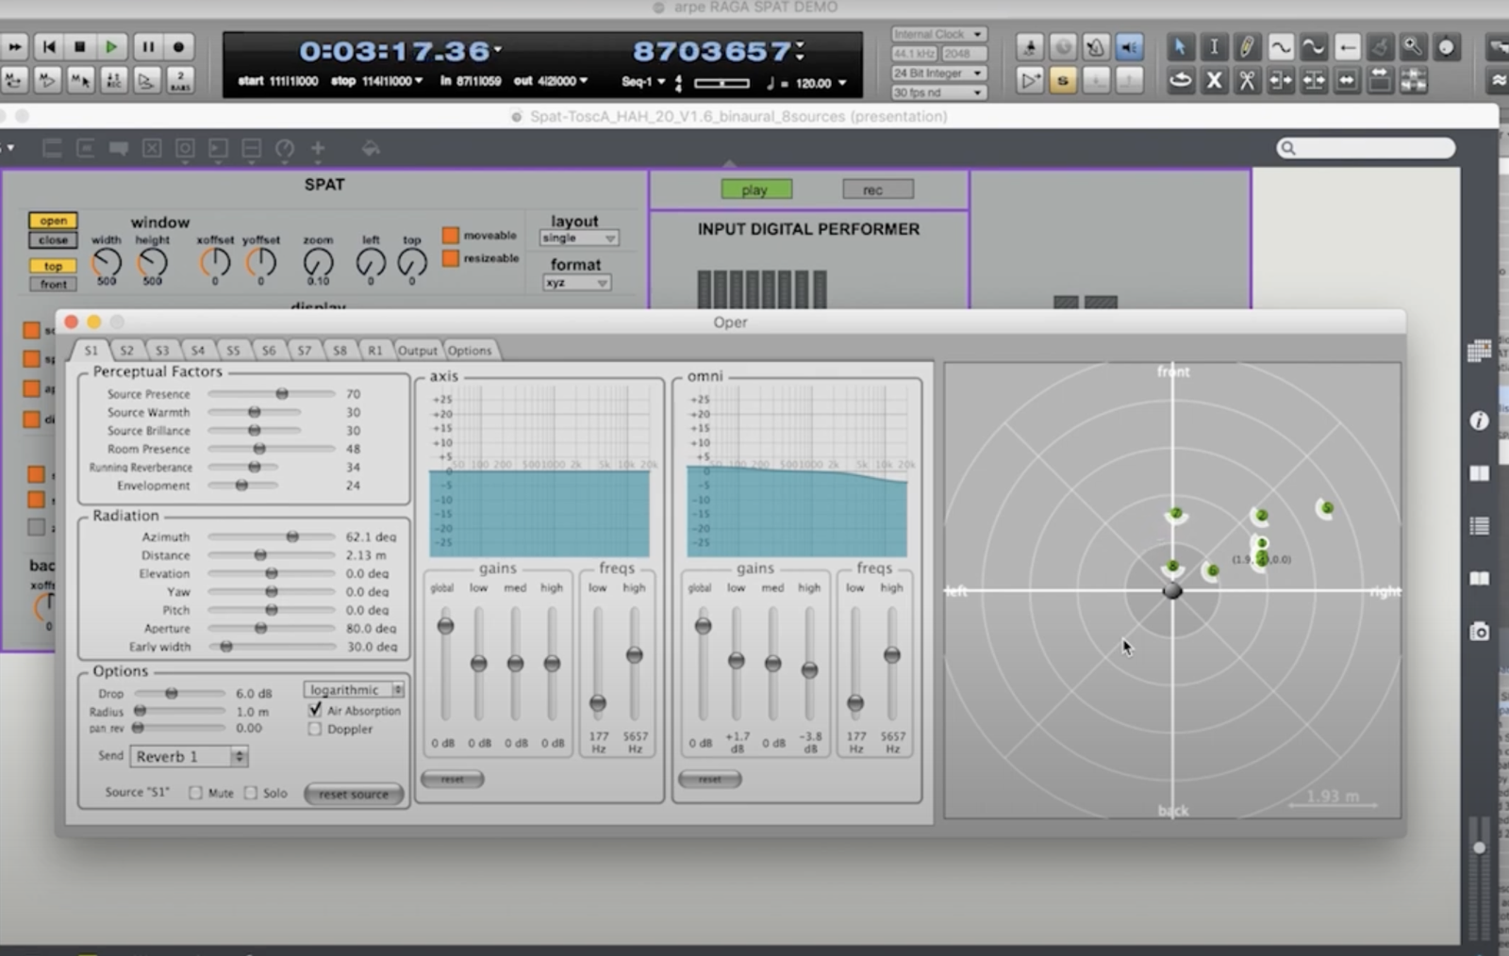Check the Mute box for source S1
The height and width of the screenshot is (956, 1509).
[x=195, y=793]
